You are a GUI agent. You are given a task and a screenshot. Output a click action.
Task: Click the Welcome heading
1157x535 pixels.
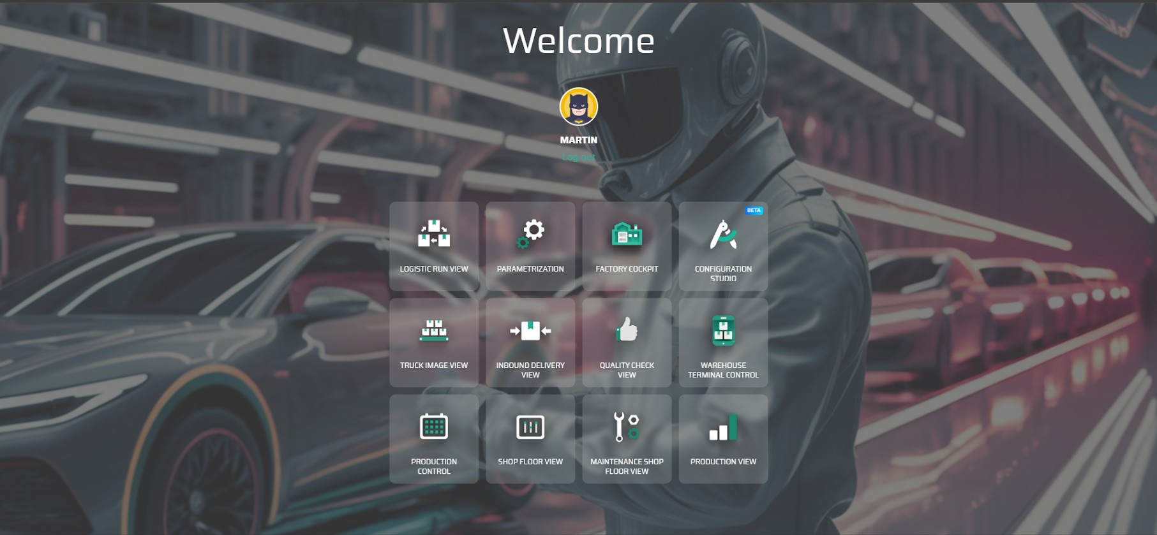[x=579, y=41]
